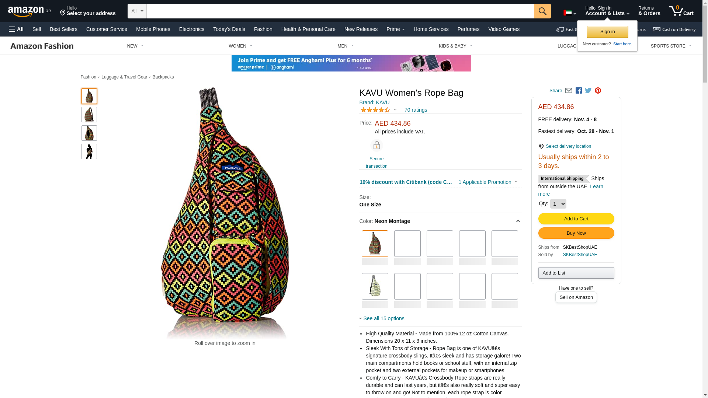The height and width of the screenshot is (398, 708).
Task: Go to the Amazon.ae home logo
Action: pyautogui.click(x=29, y=11)
